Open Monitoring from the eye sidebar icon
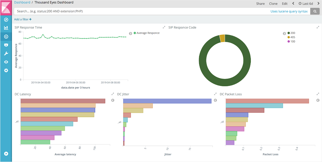Image resolution: width=322 pixels, height=162 pixels. click(x=6, y=62)
